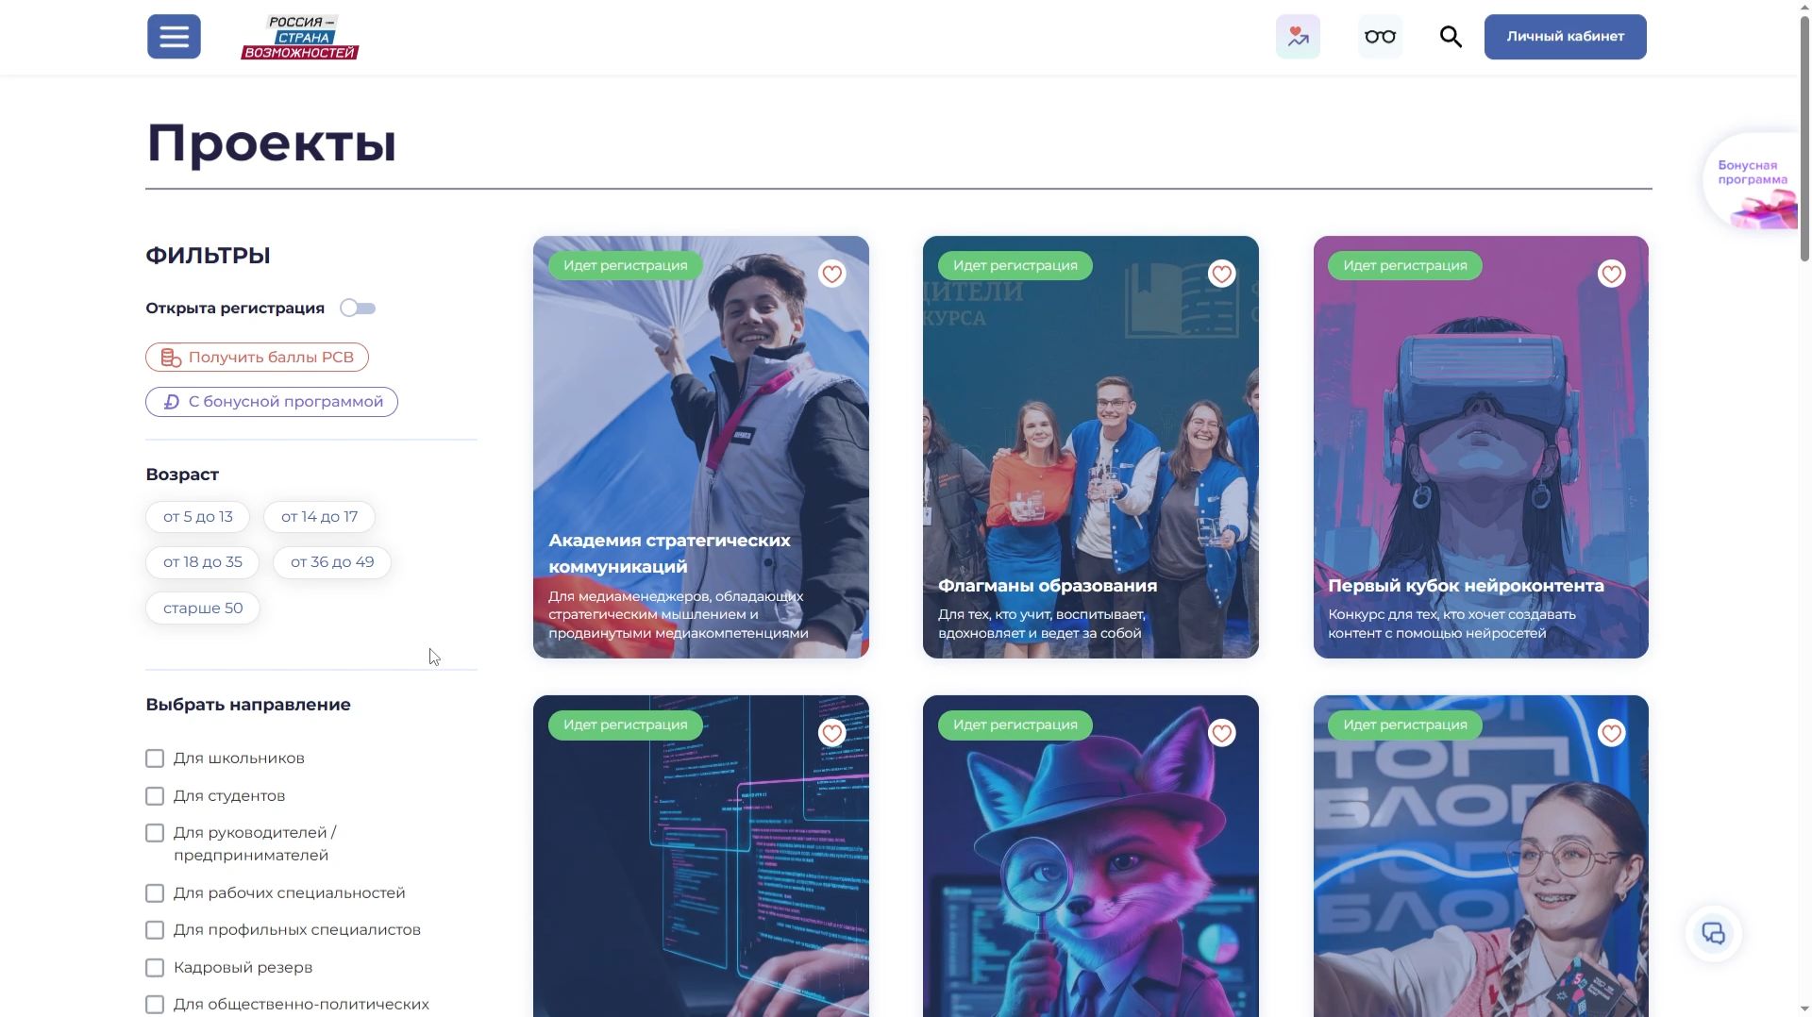The height and width of the screenshot is (1017, 1812).
Task: Filter by С бонусной программой
Action: pos(272,402)
